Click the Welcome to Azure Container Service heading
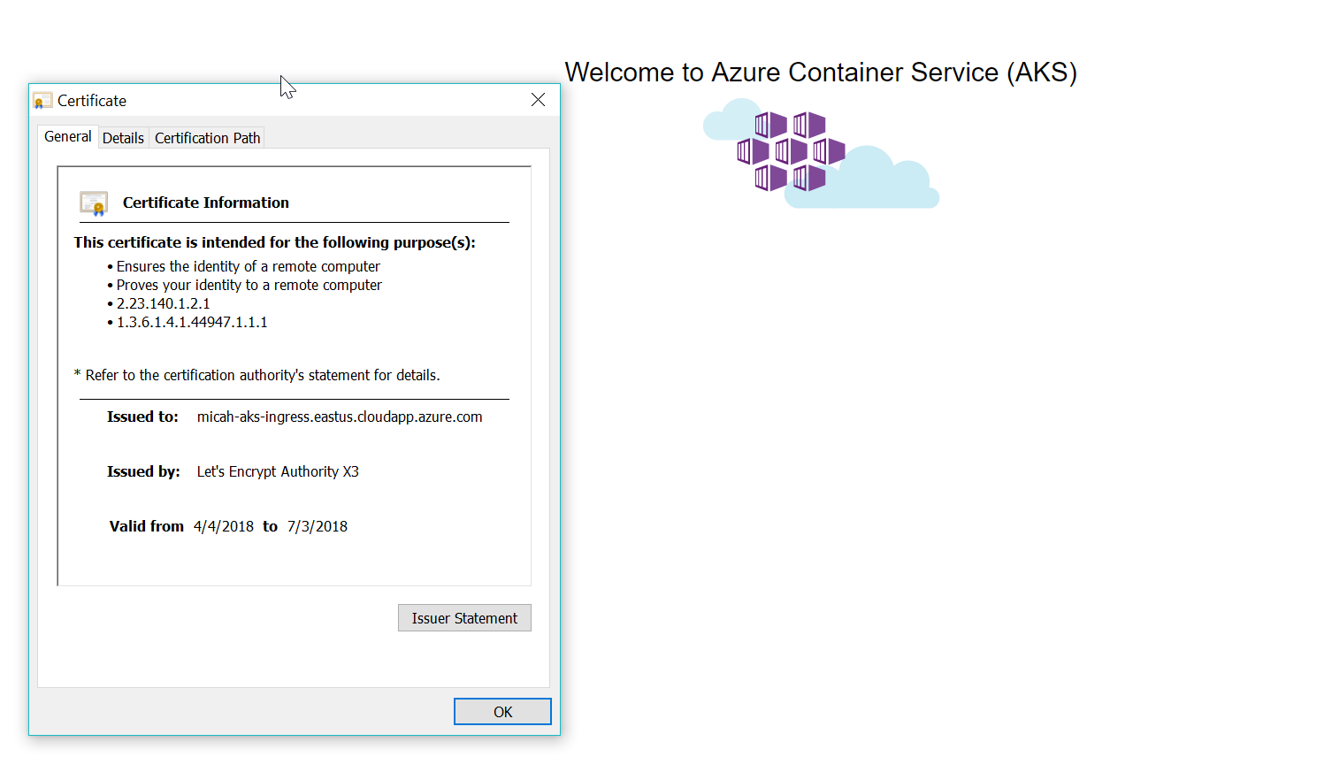The height and width of the screenshot is (780, 1332). pyautogui.click(x=821, y=73)
